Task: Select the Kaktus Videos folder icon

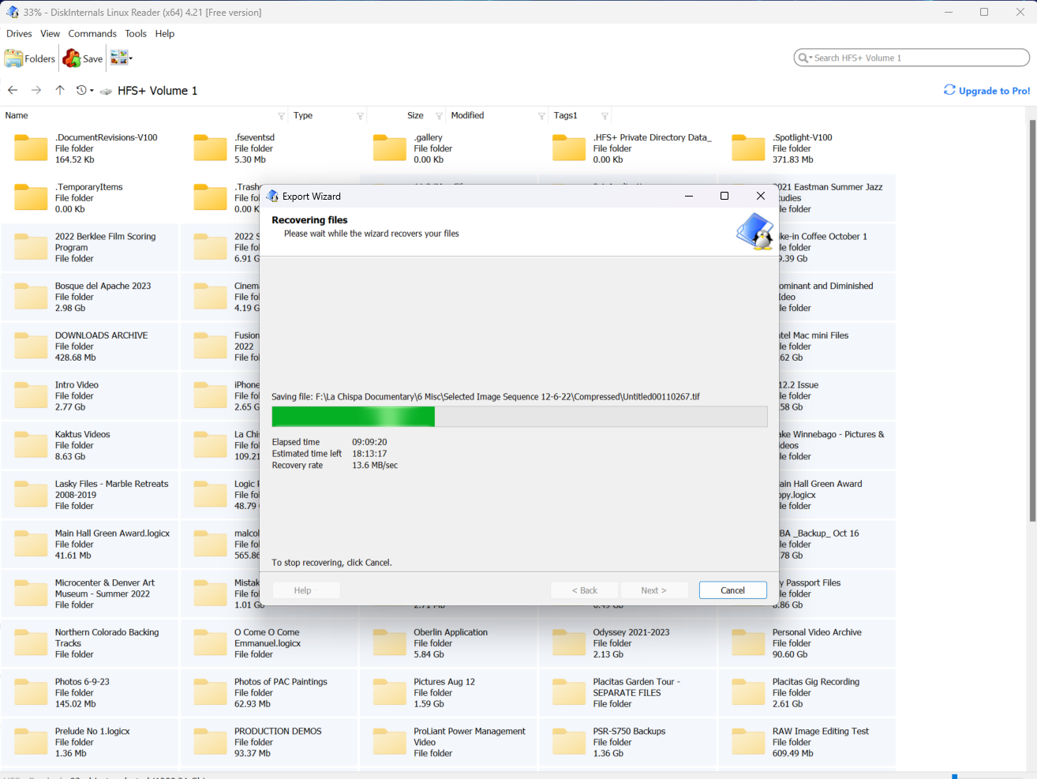Action: [x=31, y=445]
